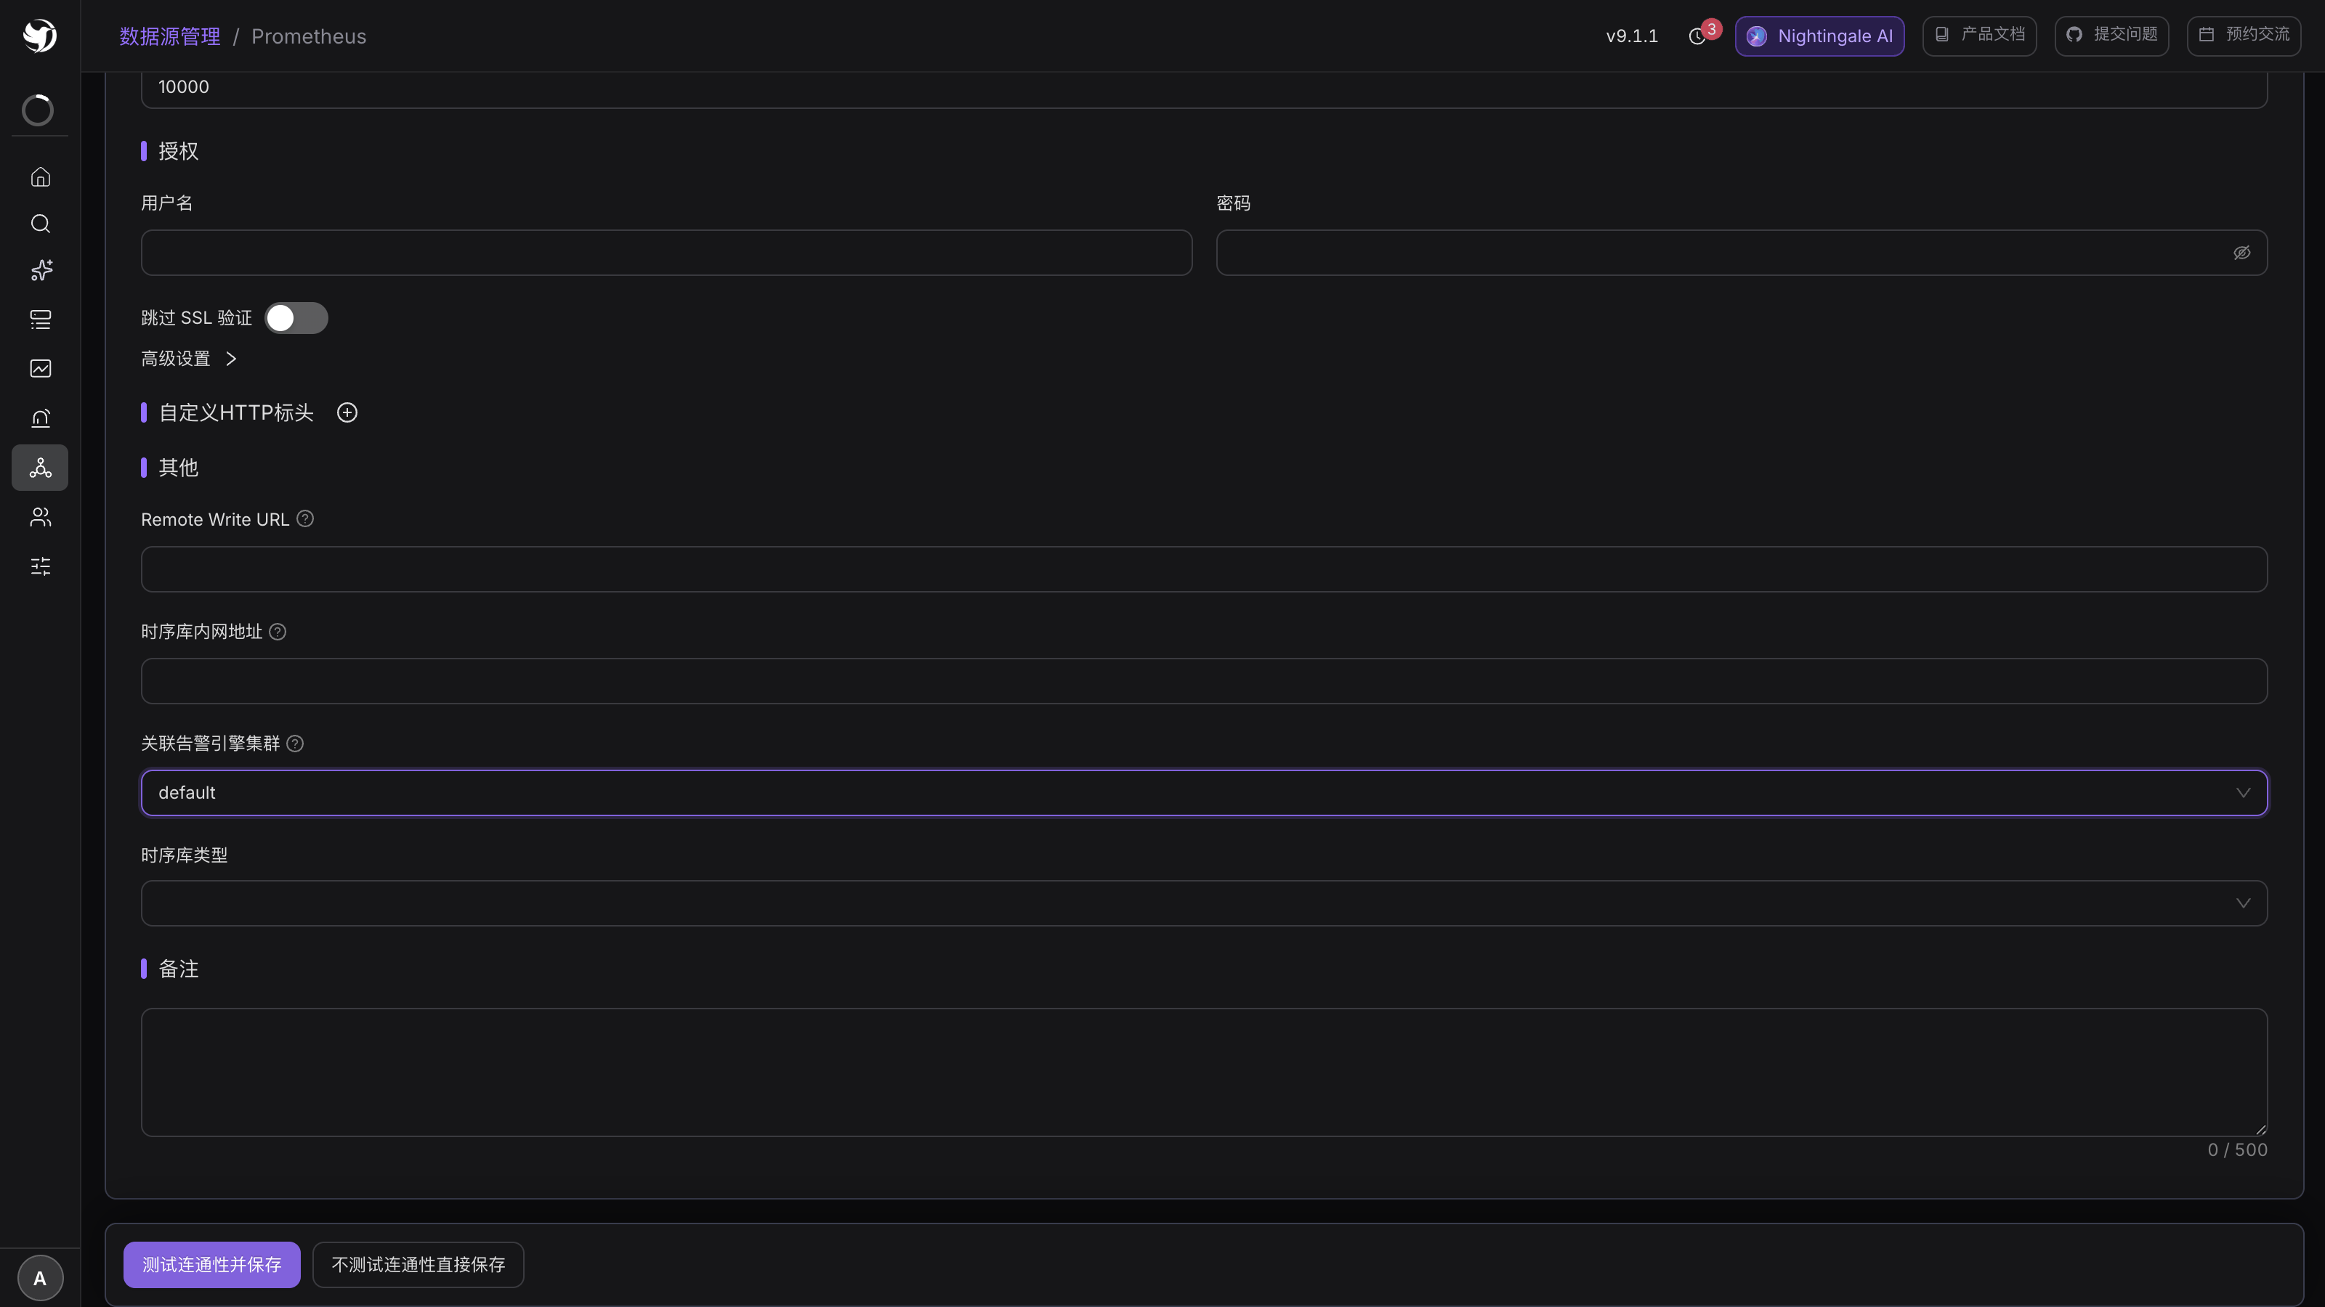Show password via eye icon
This screenshot has width=2325, height=1307.
click(x=2242, y=253)
